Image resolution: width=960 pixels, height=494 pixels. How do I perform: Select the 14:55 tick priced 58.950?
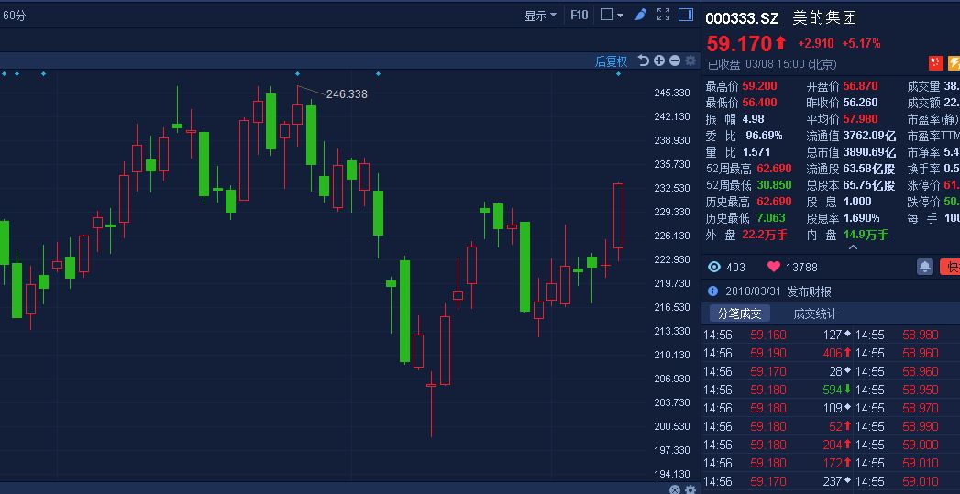click(908, 390)
